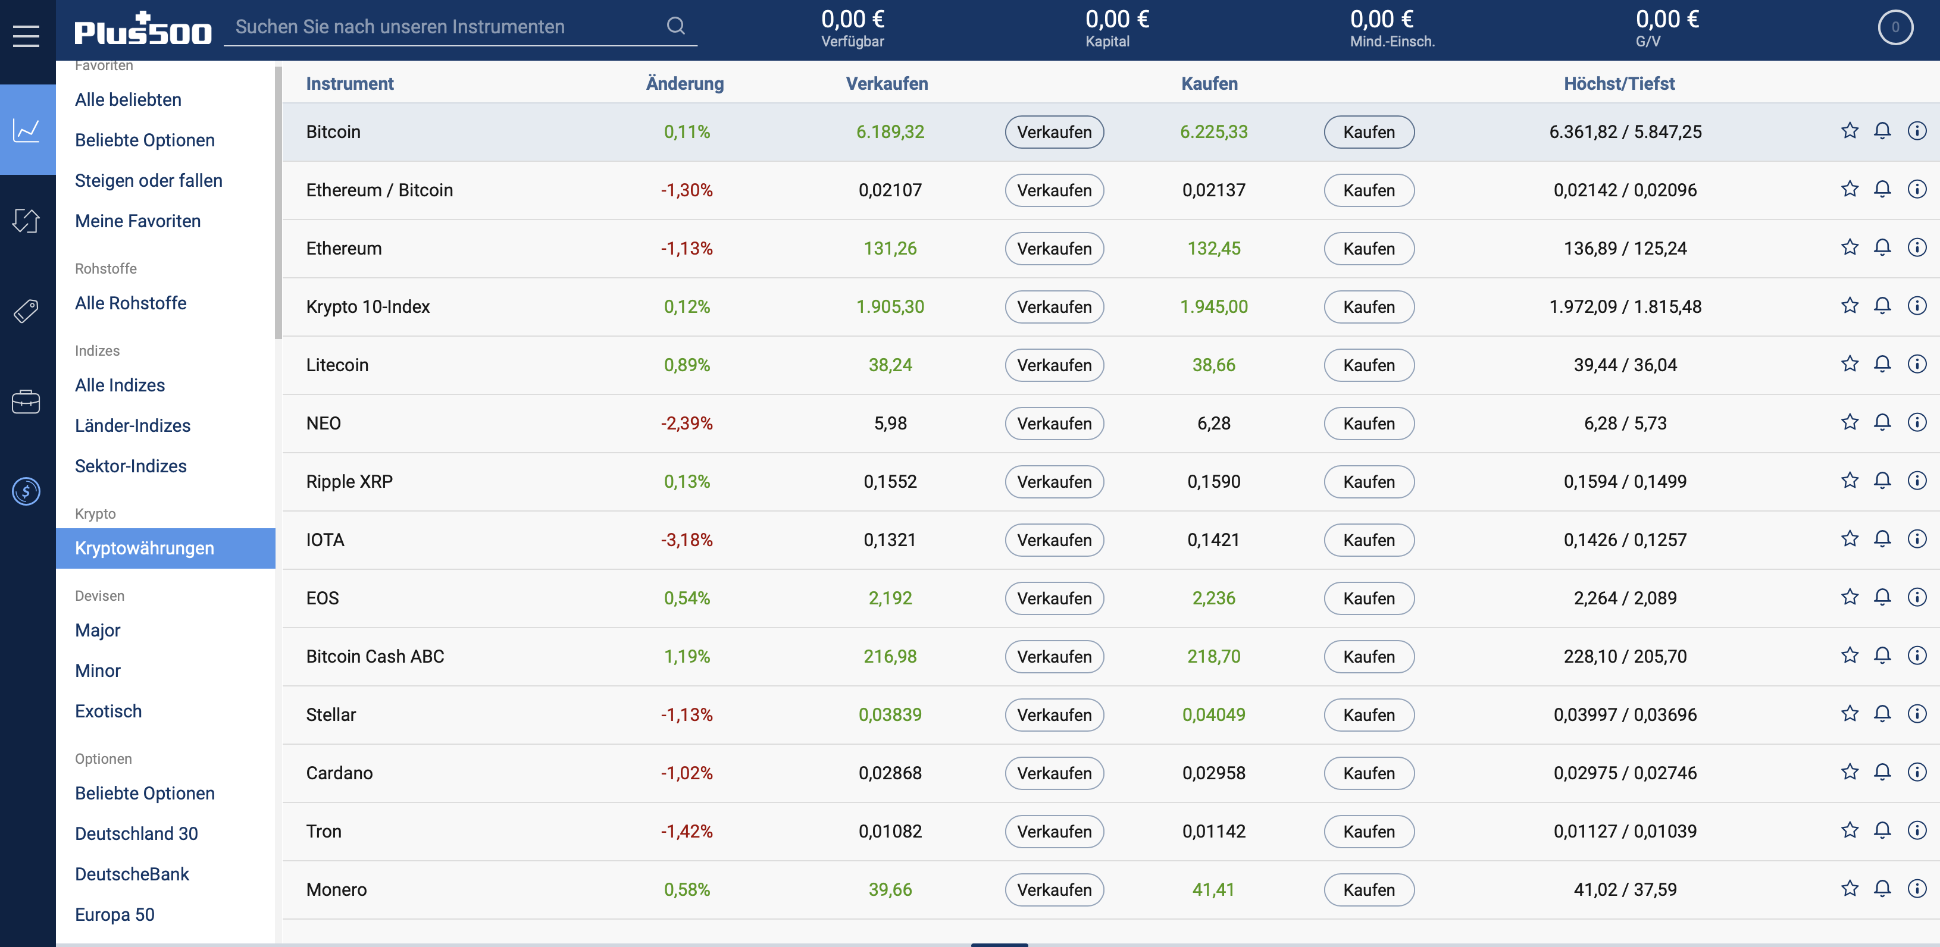Open the info icon for the Bitcoin row
The image size is (1940, 947).
click(1917, 130)
